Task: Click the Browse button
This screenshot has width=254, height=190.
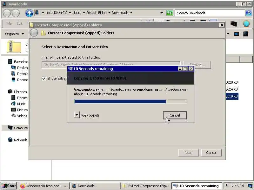Action: click(197, 65)
